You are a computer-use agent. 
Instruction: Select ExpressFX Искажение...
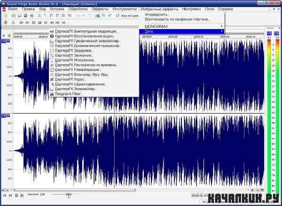click(x=94, y=60)
